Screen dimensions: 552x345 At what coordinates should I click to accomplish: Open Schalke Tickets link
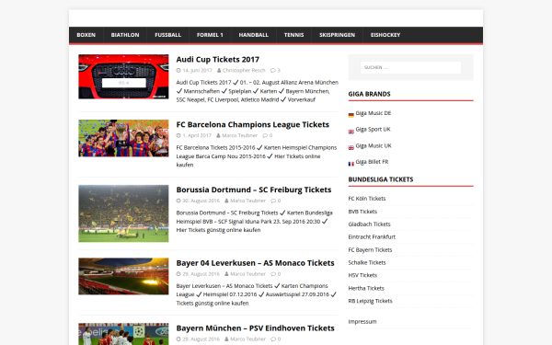pos(367,262)
